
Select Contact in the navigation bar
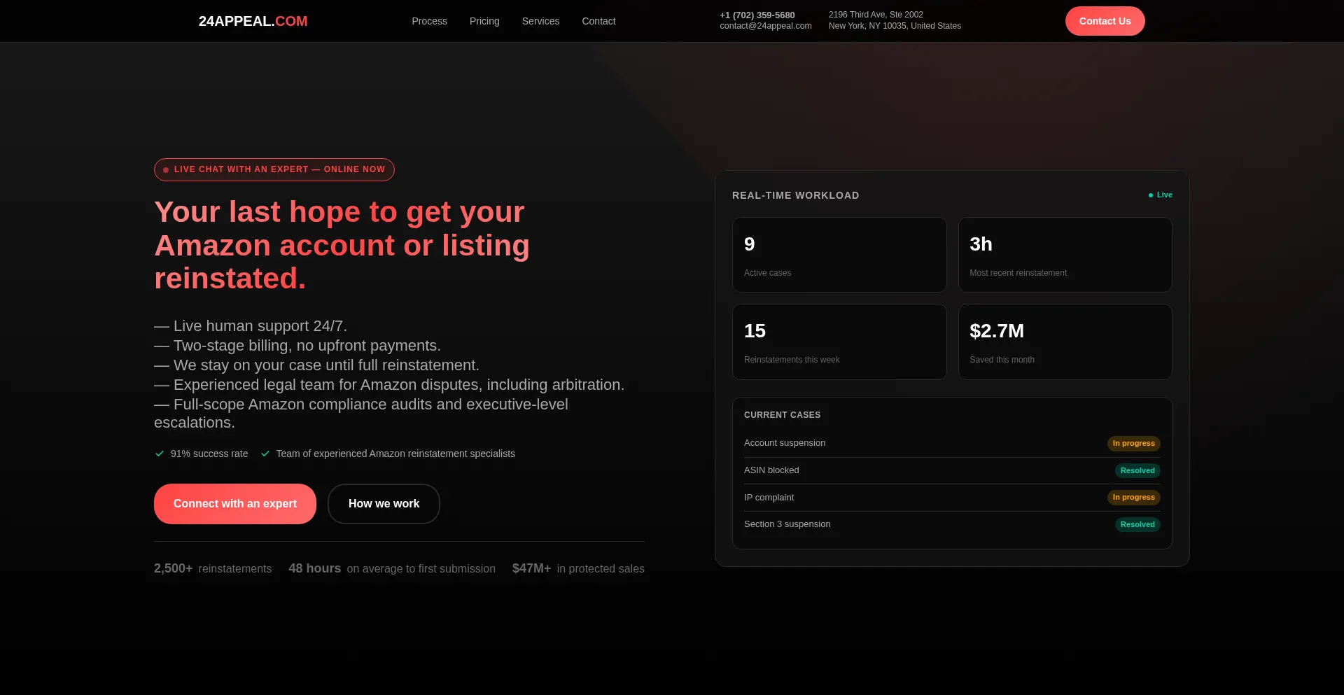pos(598,21)
